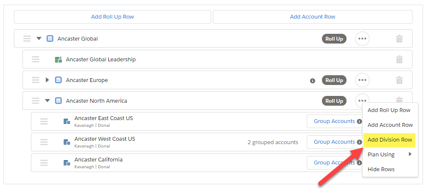Click the Roll Up badge on Ancaster North America
429x194 pixels.
click(334, 101)
